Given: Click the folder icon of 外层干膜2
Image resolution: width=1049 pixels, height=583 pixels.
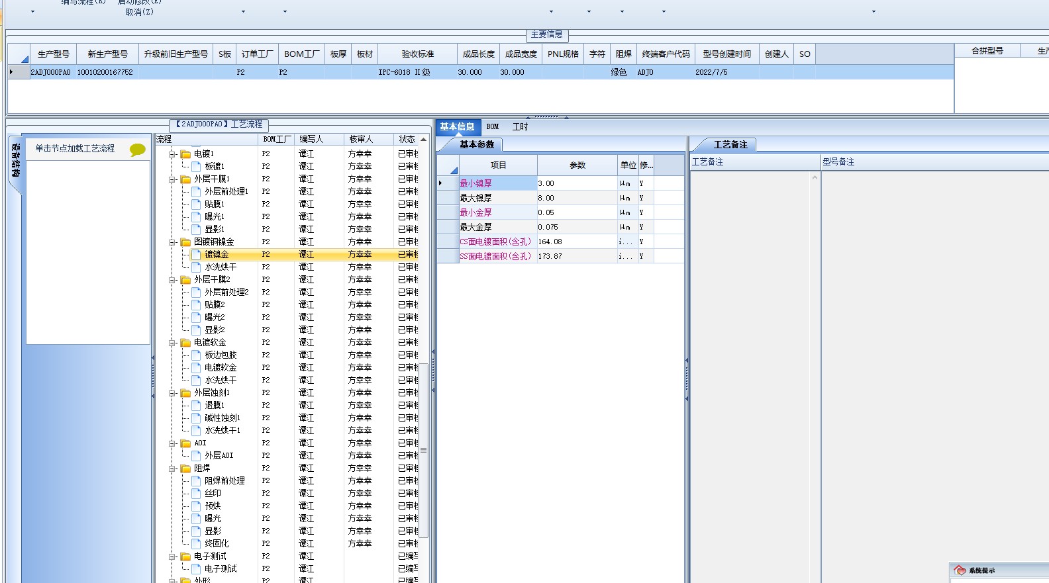Looking at the screenshot, I should (x=186, y=279).
